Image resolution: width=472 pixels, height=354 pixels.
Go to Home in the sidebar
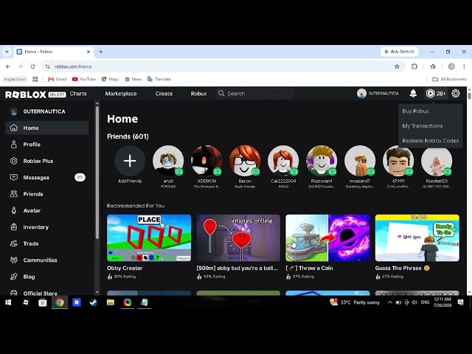point(47,128)
